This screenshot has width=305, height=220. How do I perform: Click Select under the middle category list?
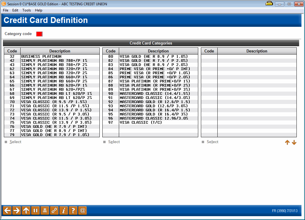coord(114,142)
